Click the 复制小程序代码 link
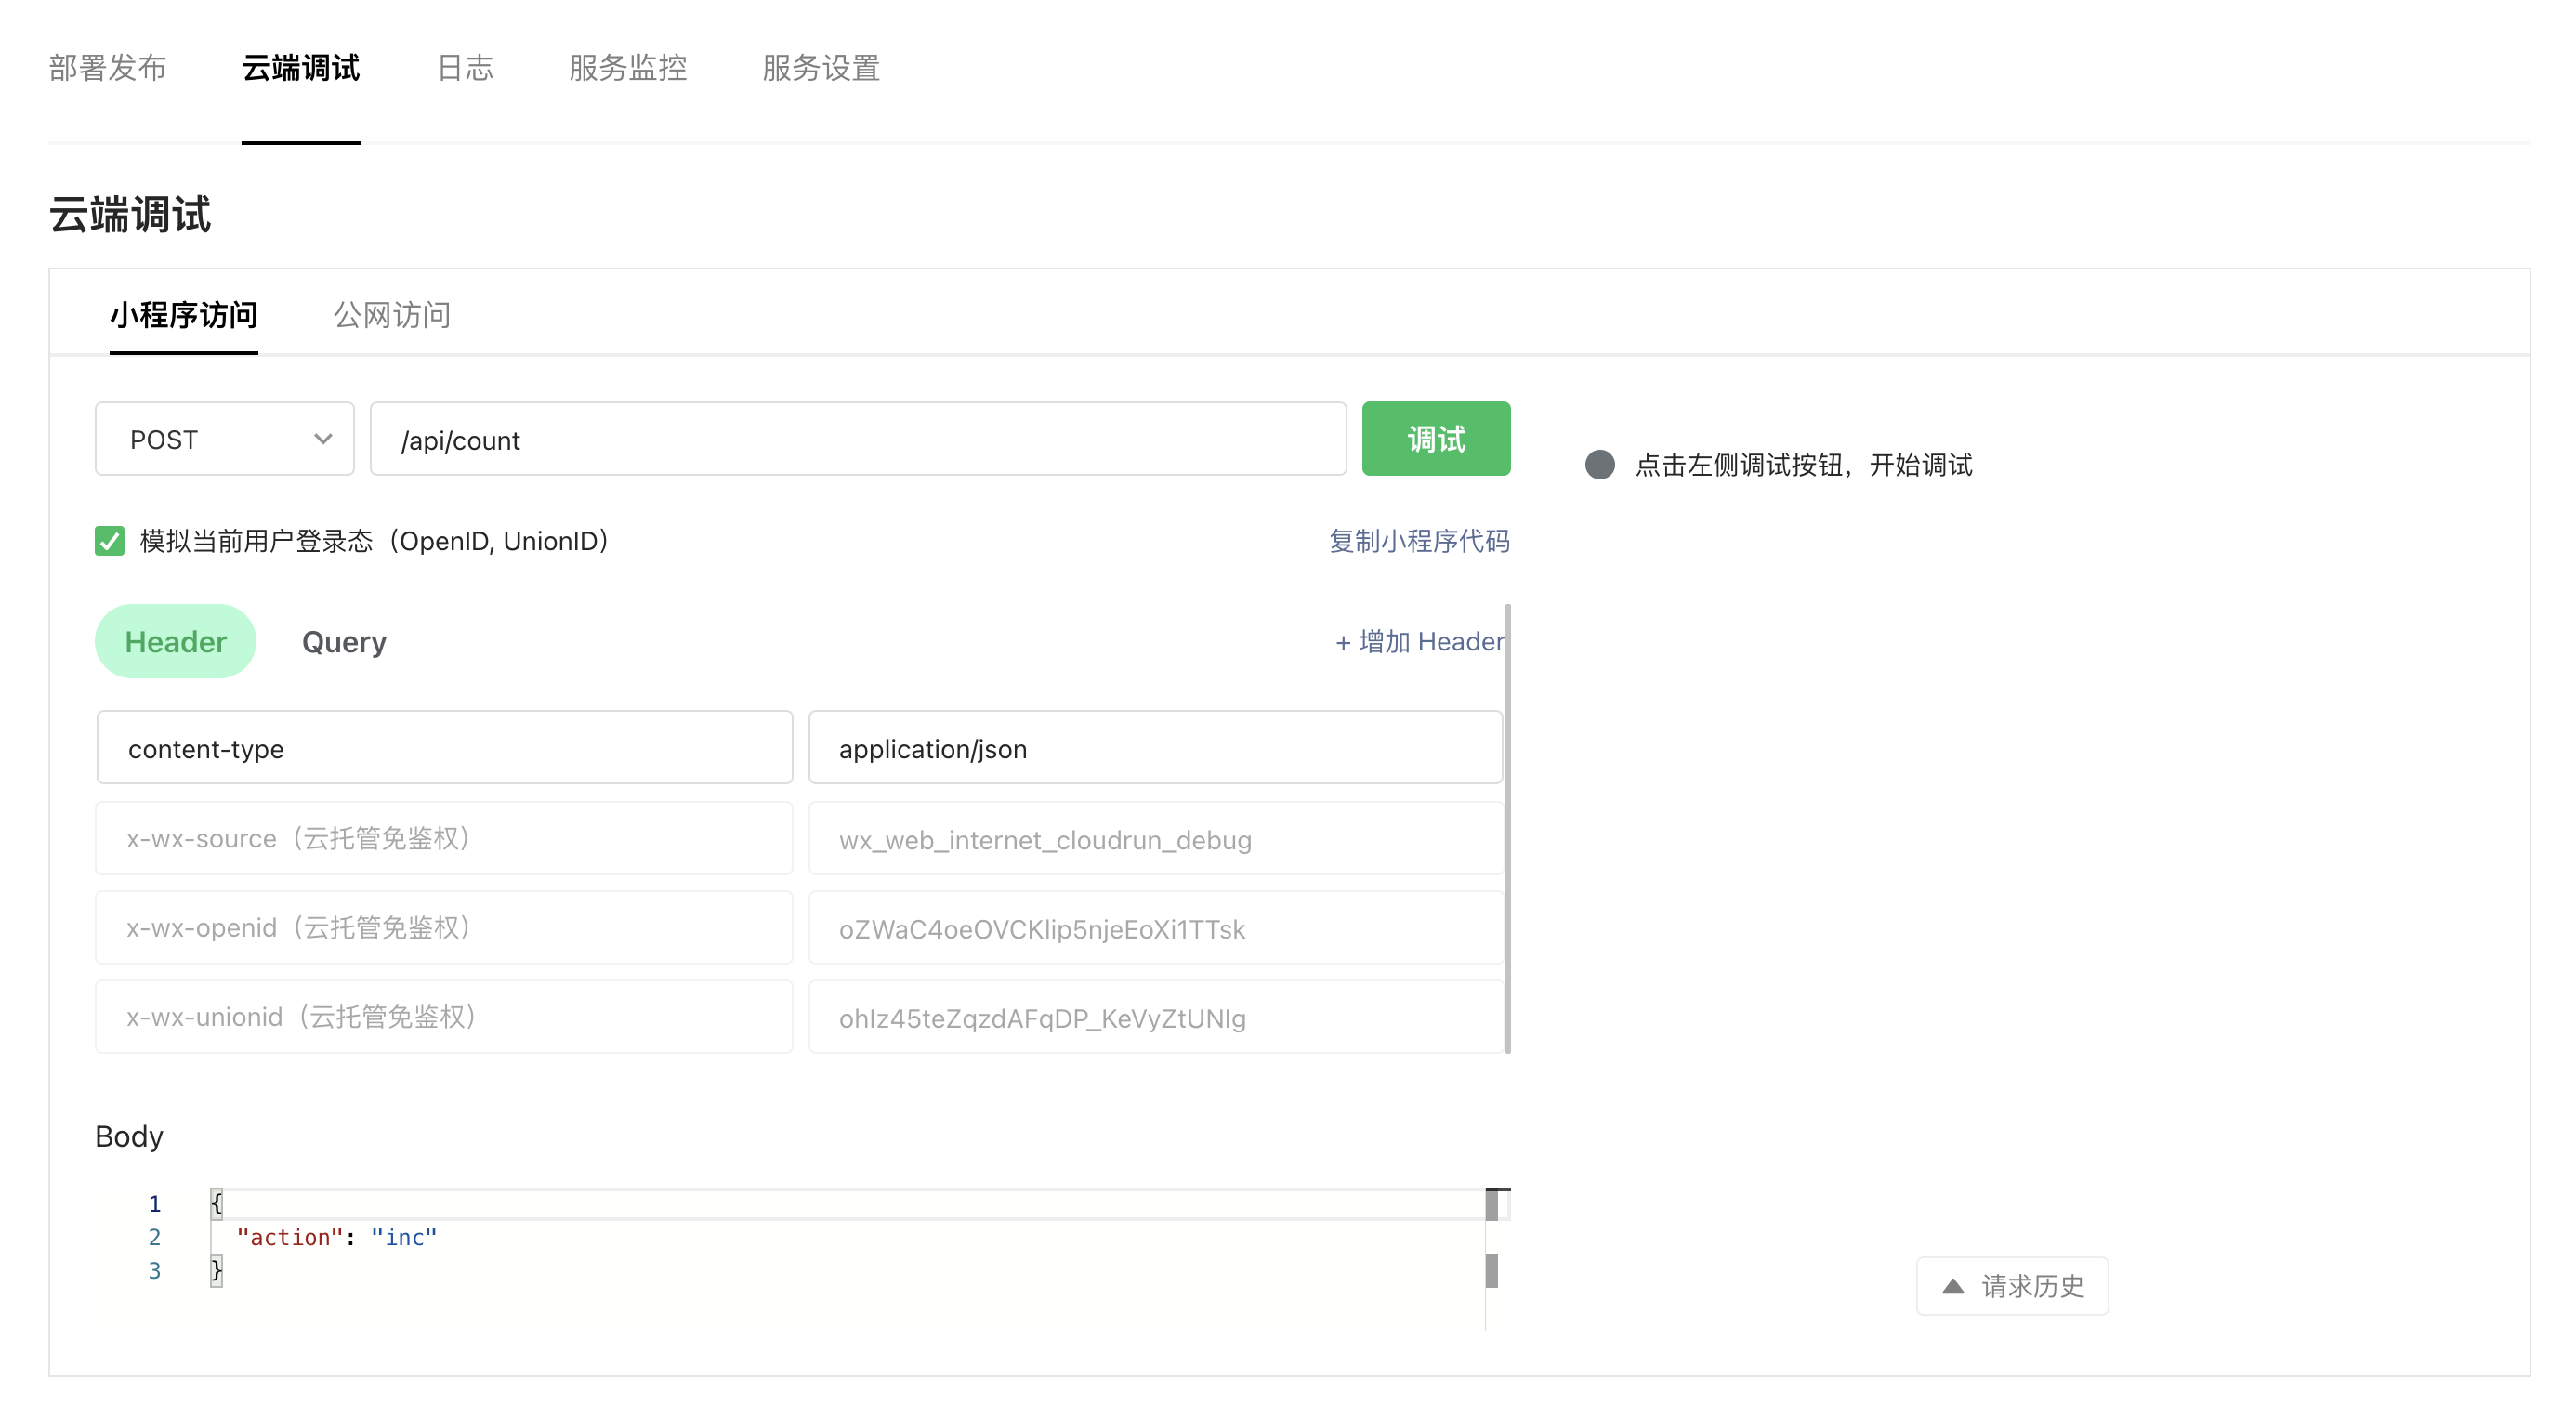 [1418, 541]
